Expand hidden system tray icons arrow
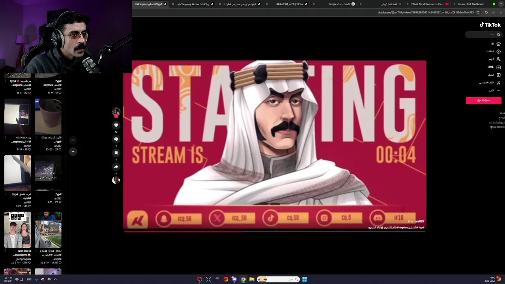 pyautogui.click(x=55, y=279)
